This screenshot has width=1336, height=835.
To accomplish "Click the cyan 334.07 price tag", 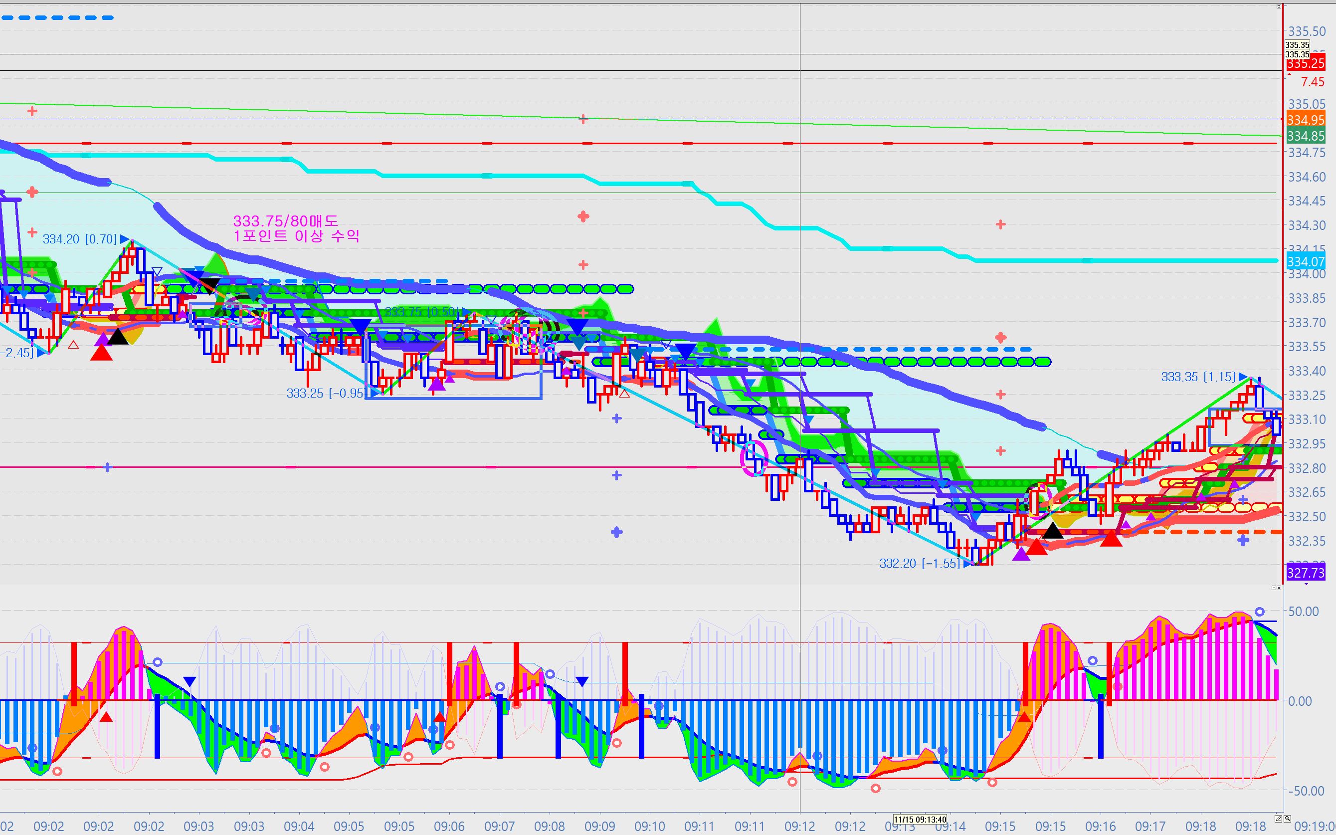I will (1305, 262).
